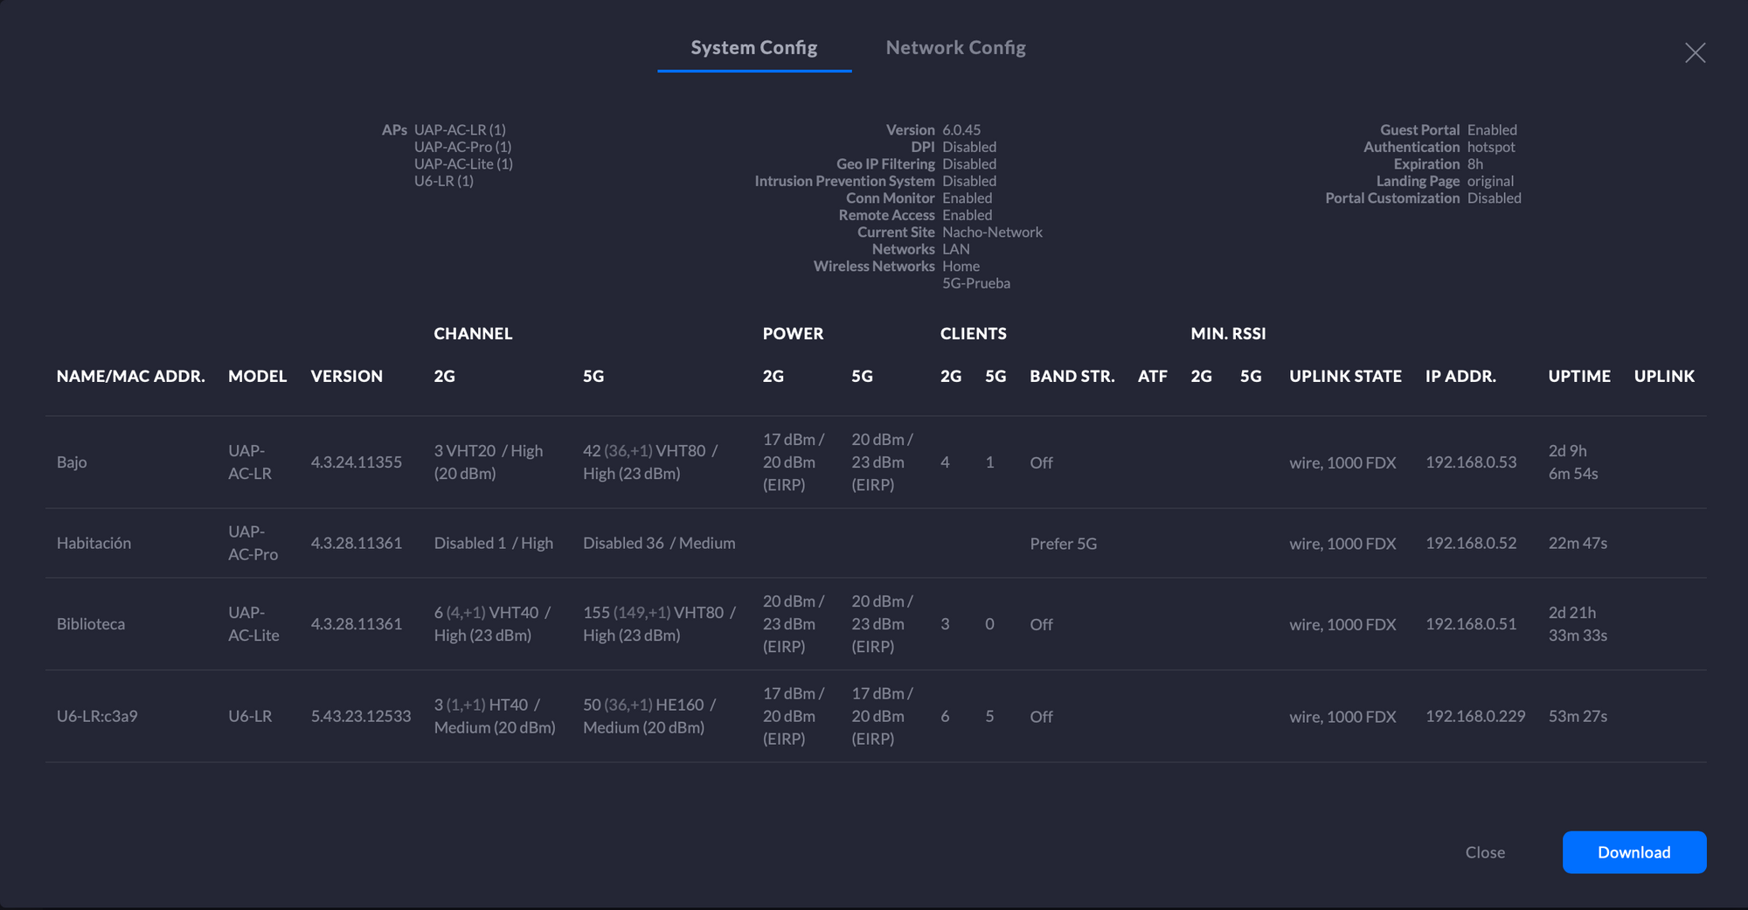
Task: Click the IP ADDR. column header
Action: (1460, 376)
